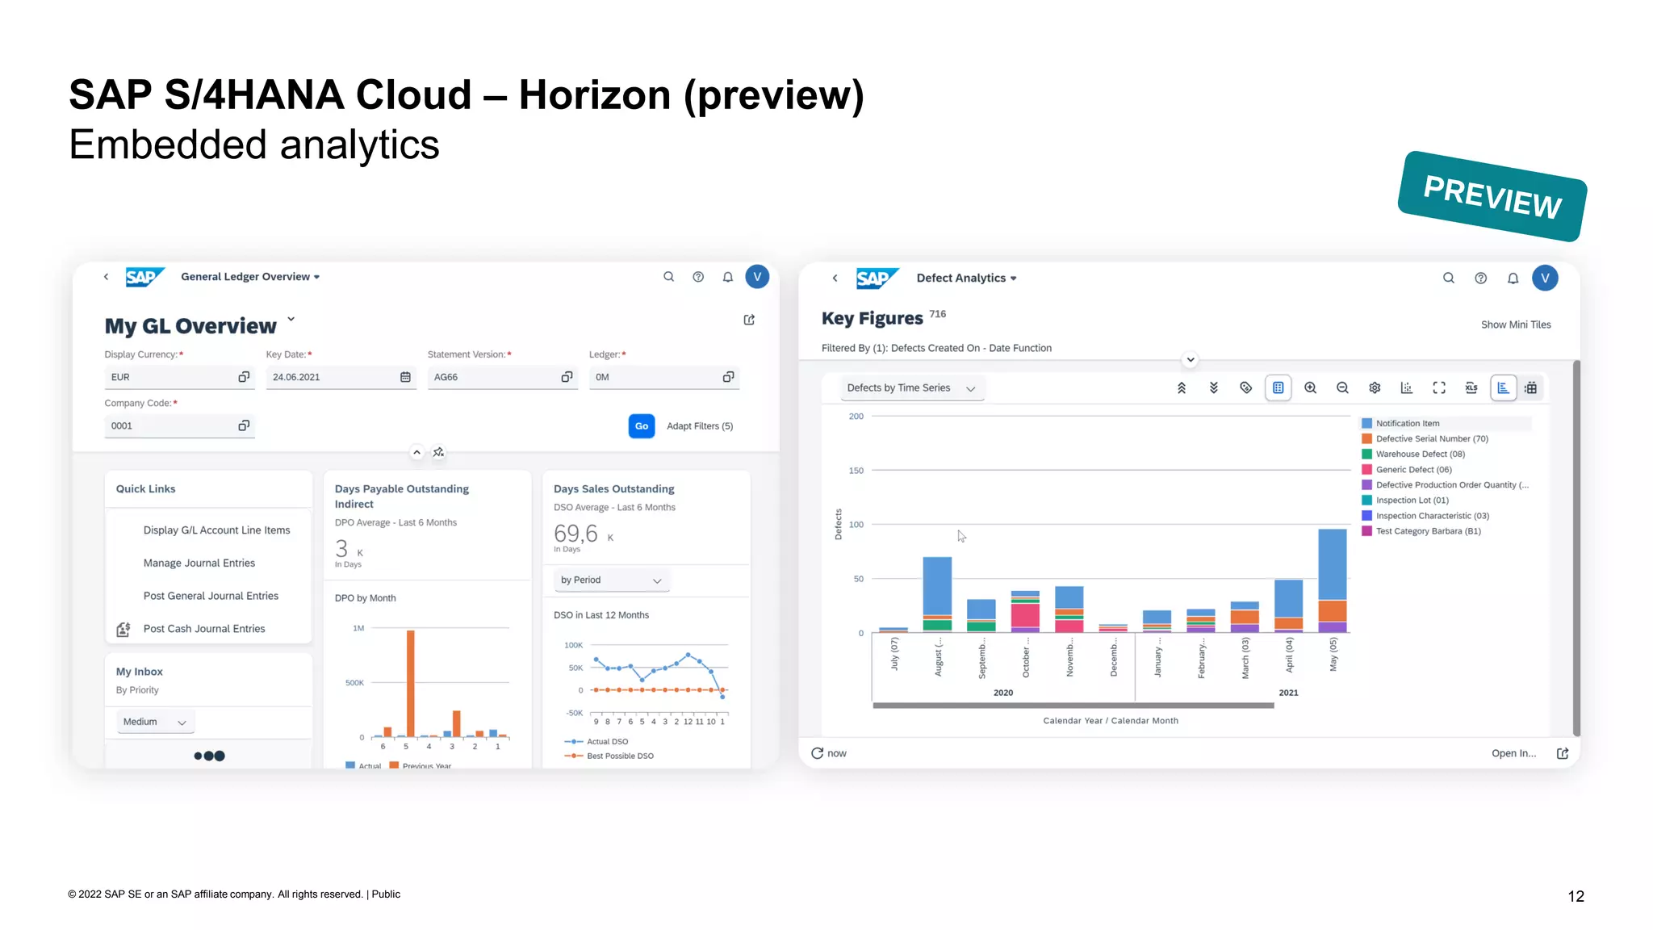
Task: Open value help for Statement Version field
Action: pos(567,377)
